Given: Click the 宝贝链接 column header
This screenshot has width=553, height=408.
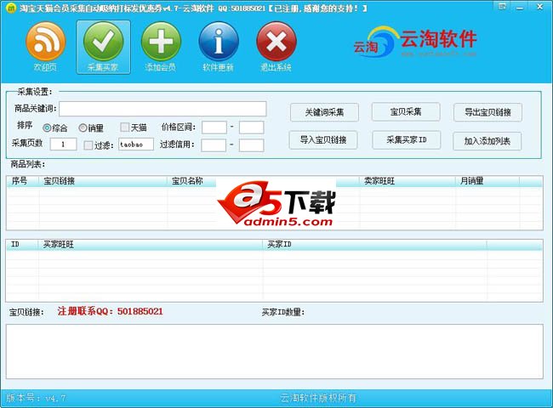Looking at the screenshot, I should click(x=103, y=181).
